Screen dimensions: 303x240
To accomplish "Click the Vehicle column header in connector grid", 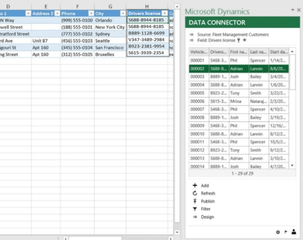I will point(199,52).
